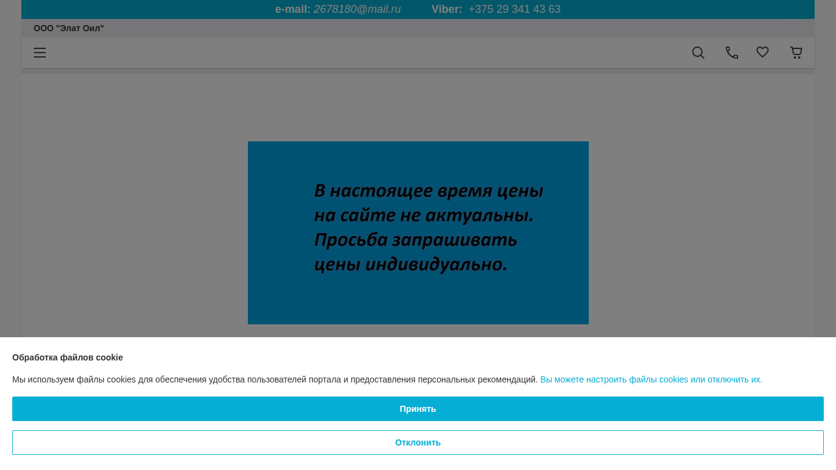836x470 pixels.
Task: Accept cookies with the Принять button
Action: 418,409
